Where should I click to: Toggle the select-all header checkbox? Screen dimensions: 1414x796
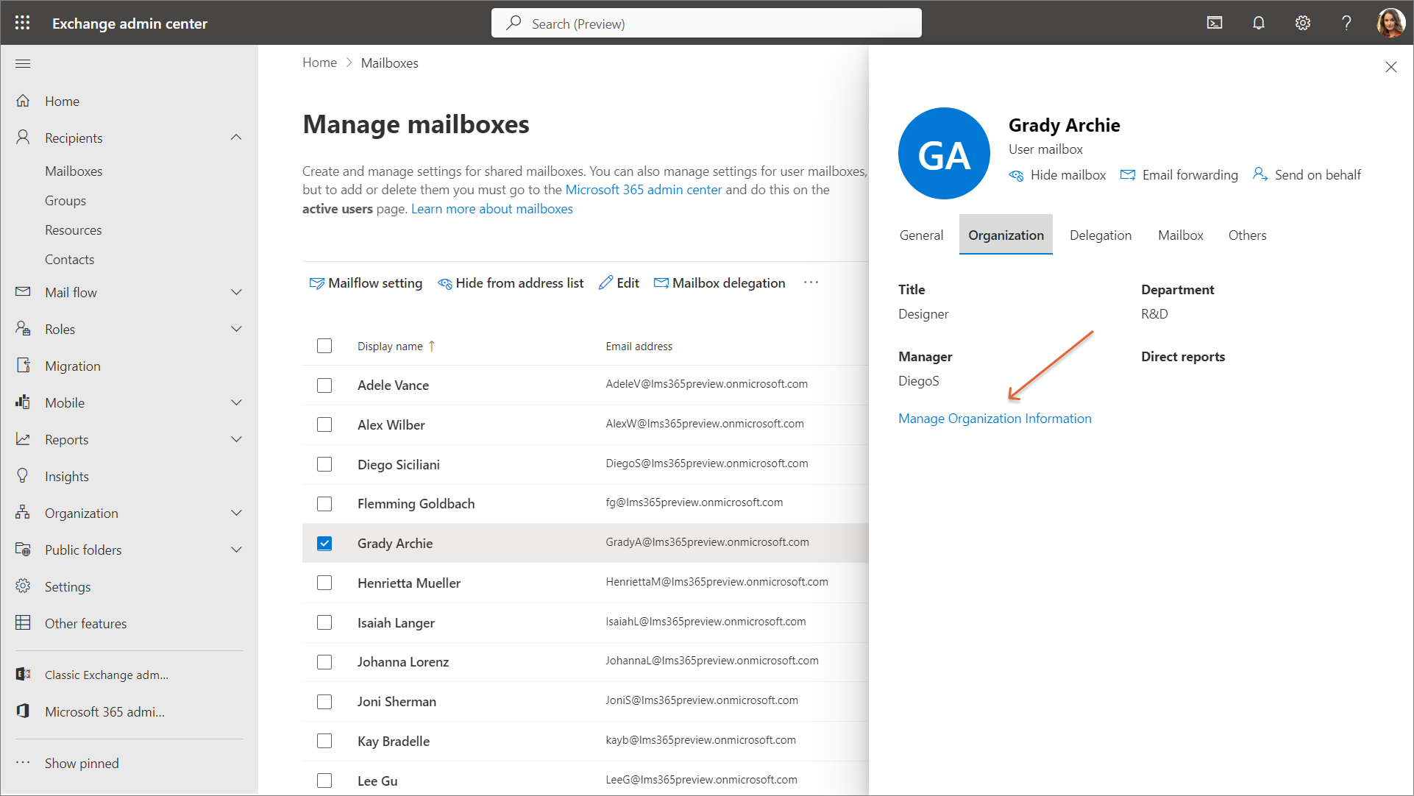coord(324,346)
